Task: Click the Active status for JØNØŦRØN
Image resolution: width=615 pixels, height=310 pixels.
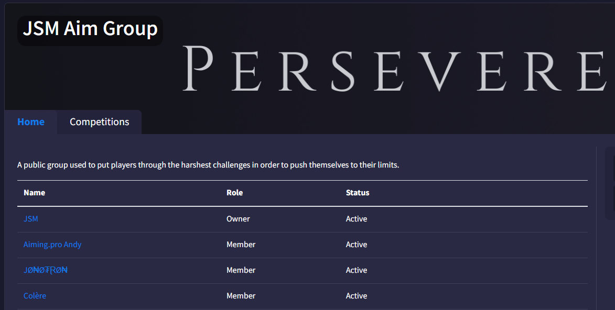Action: (357, 270)
